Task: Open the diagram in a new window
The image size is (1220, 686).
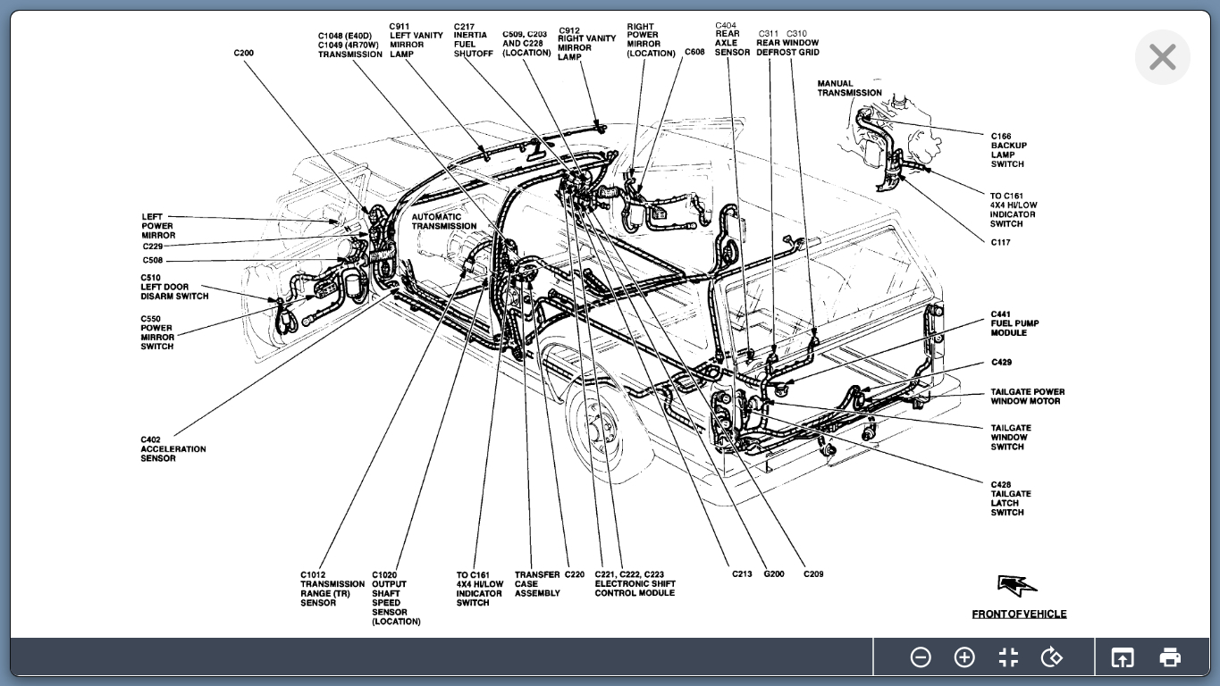Action: pos(1122,657)
